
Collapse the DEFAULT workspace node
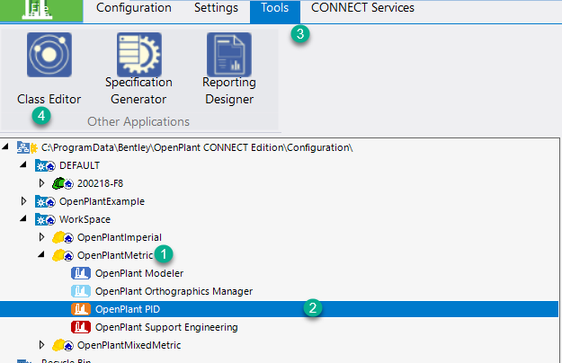[x=23, y=164]
